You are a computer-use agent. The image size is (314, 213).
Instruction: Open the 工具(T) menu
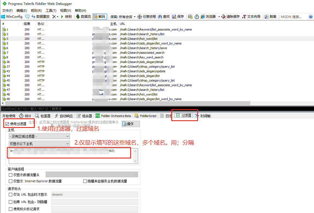51,11
